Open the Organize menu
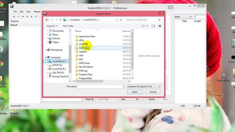 point(52,26)
